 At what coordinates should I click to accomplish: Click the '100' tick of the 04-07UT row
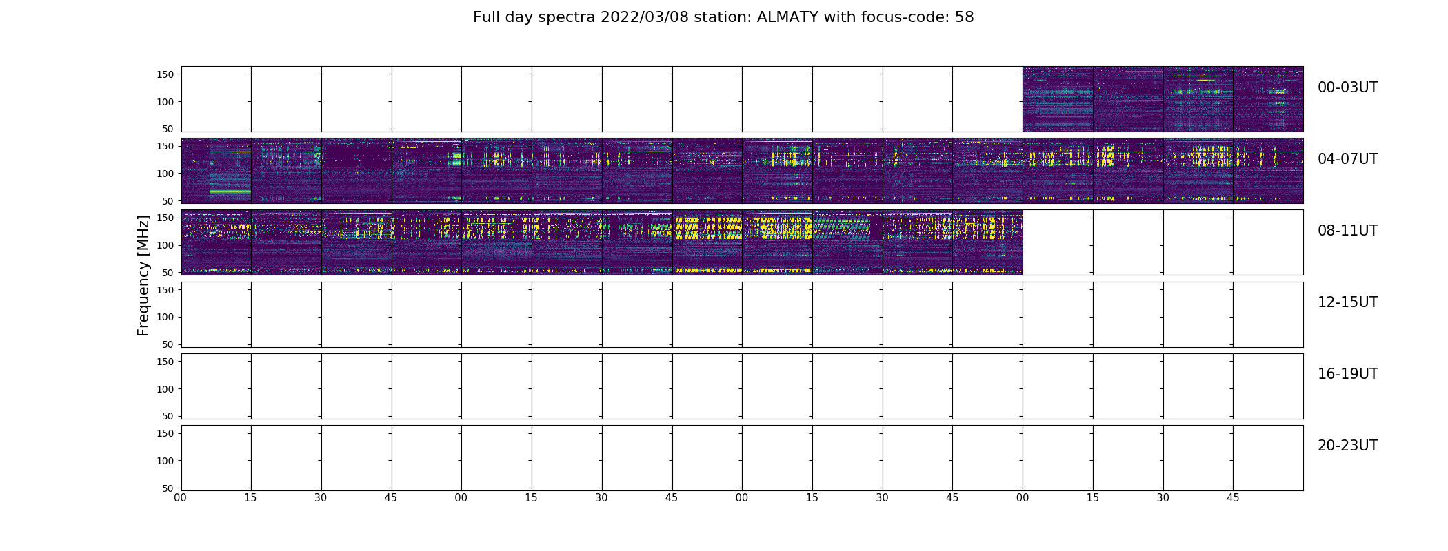pos(165,174)
